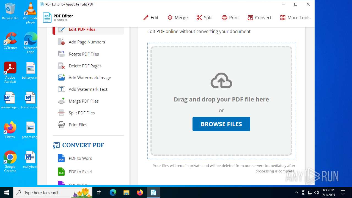Open the Split tool in top navigation
Image resolution: width=352 pixels, height=198 pixels.
(205, 18)
